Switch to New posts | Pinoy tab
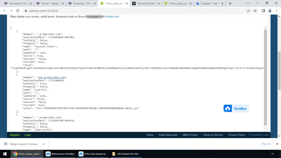281x158 pixels. click(18, 3)
